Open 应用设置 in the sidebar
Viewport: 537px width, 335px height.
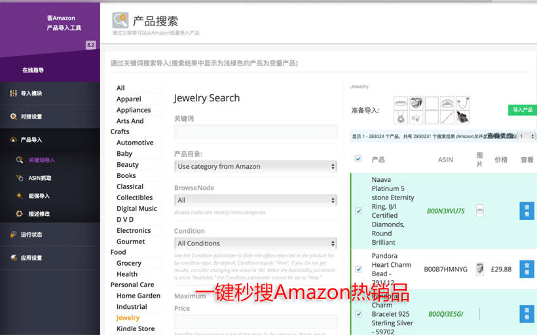click(31, 258)
